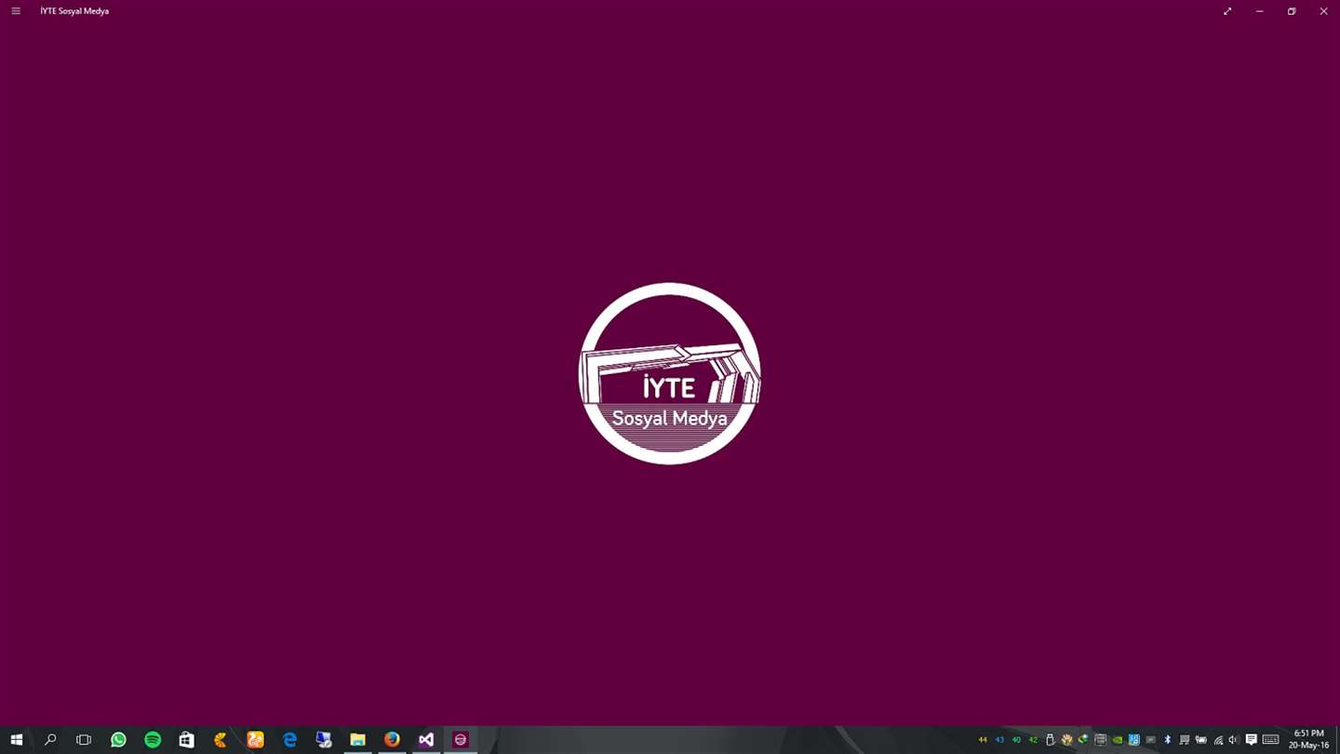Open the Windows Start menu

(17, 740)
